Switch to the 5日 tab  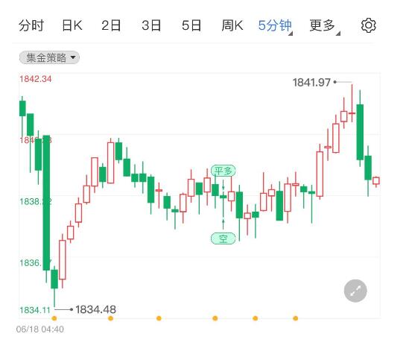coord(191,25)
